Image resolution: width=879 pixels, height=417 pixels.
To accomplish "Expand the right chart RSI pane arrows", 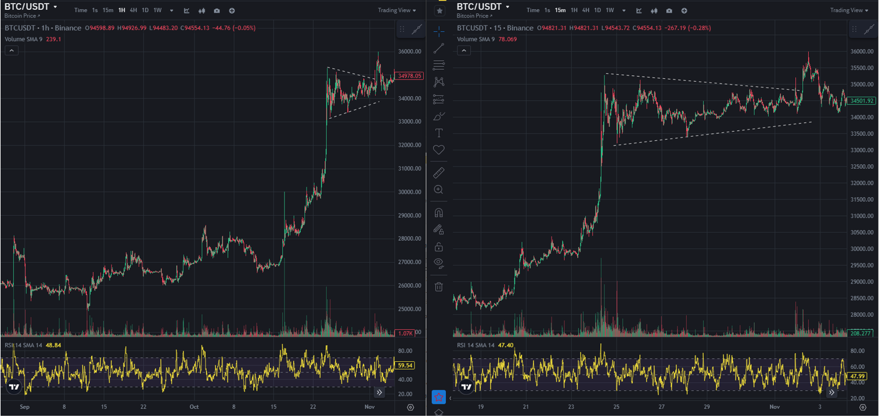I will pos(831,393).
